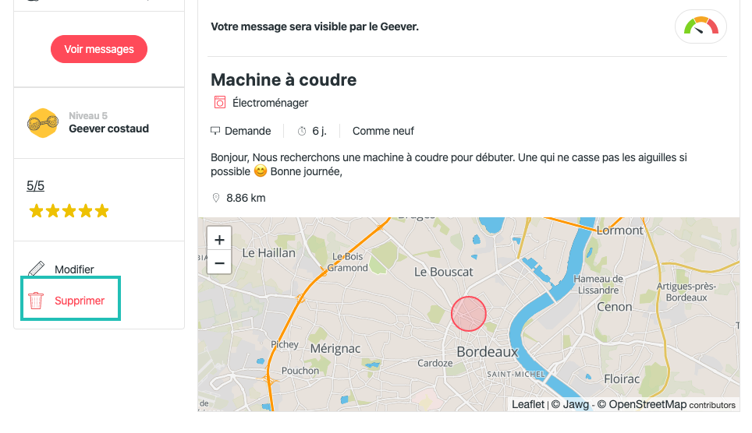Click the Électroménager category icon
Viewport: 752px width, 433px height.
pos(220,102)
